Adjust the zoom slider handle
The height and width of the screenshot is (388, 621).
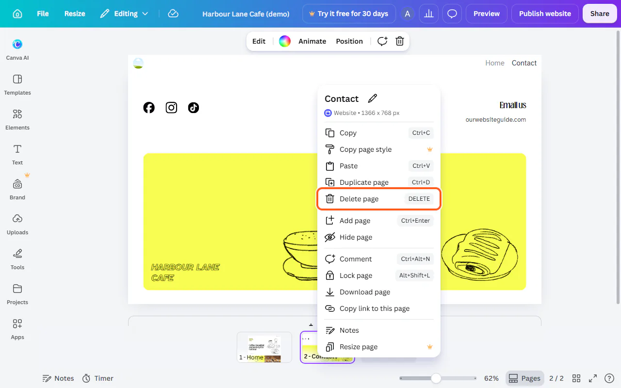[436, 378]
